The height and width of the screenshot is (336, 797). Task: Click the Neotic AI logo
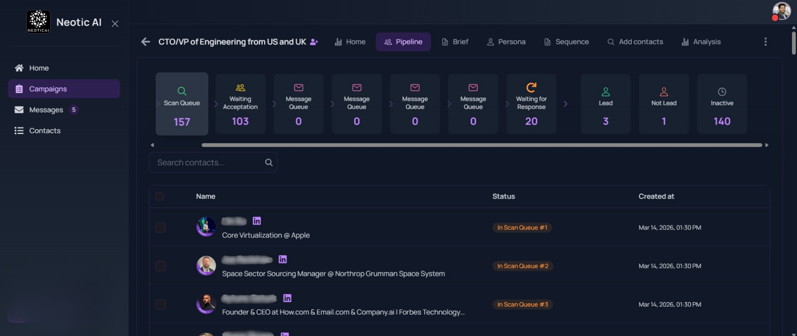point(38,22)
